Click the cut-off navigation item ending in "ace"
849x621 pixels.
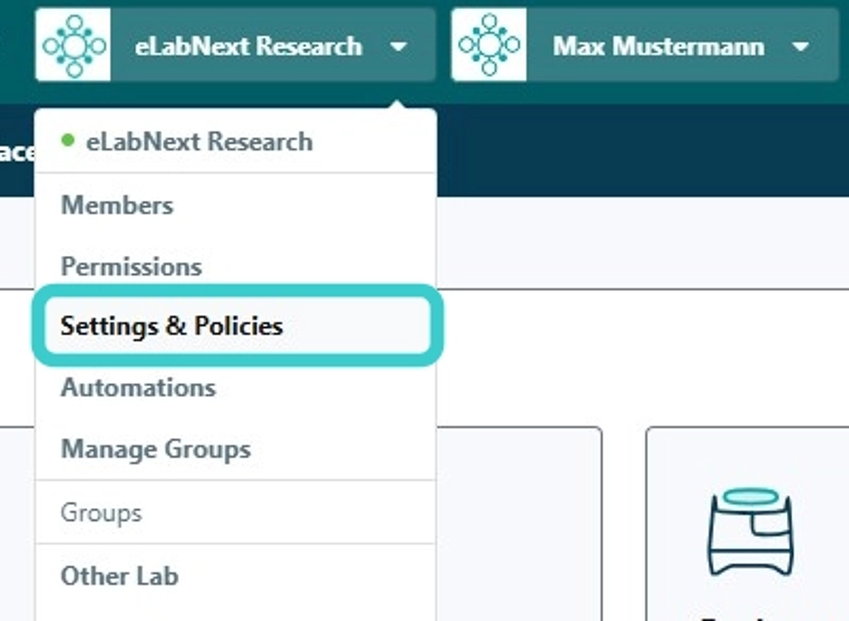pyautogui.click(x=17, y=152)
